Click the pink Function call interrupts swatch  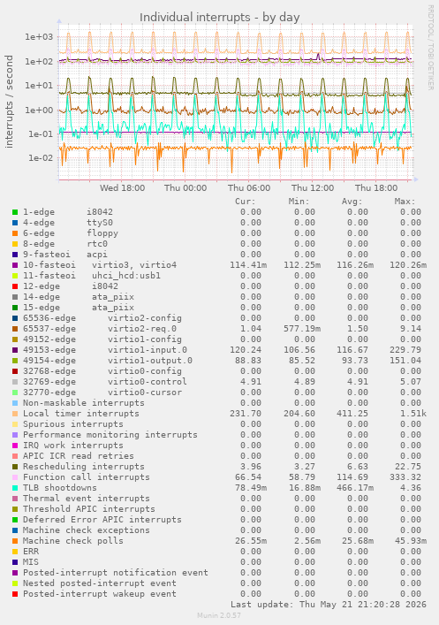[x=15, y=477]
